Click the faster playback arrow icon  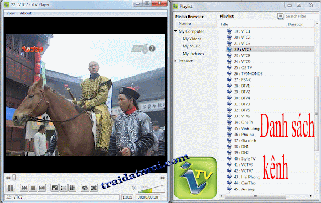click(x=163, y=178)
